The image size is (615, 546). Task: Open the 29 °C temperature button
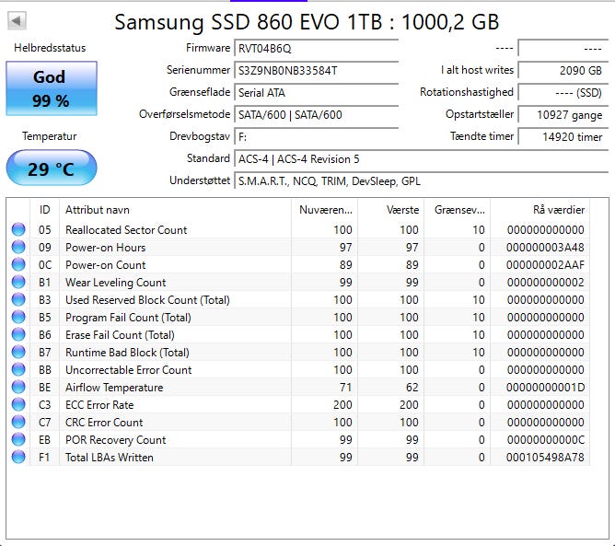click(x=52, y=168)
